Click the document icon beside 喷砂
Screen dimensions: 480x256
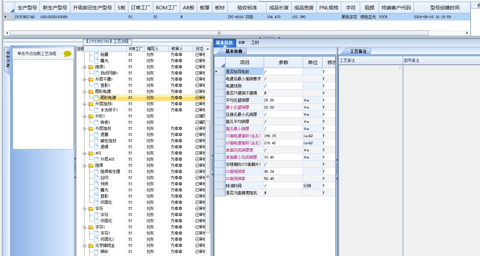[96, 251]
